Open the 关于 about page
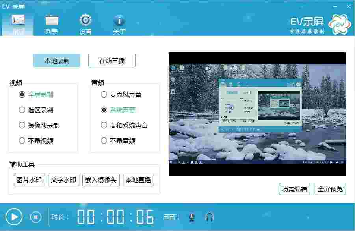Viewport: 355px width, 231px height. pos(119,23)
